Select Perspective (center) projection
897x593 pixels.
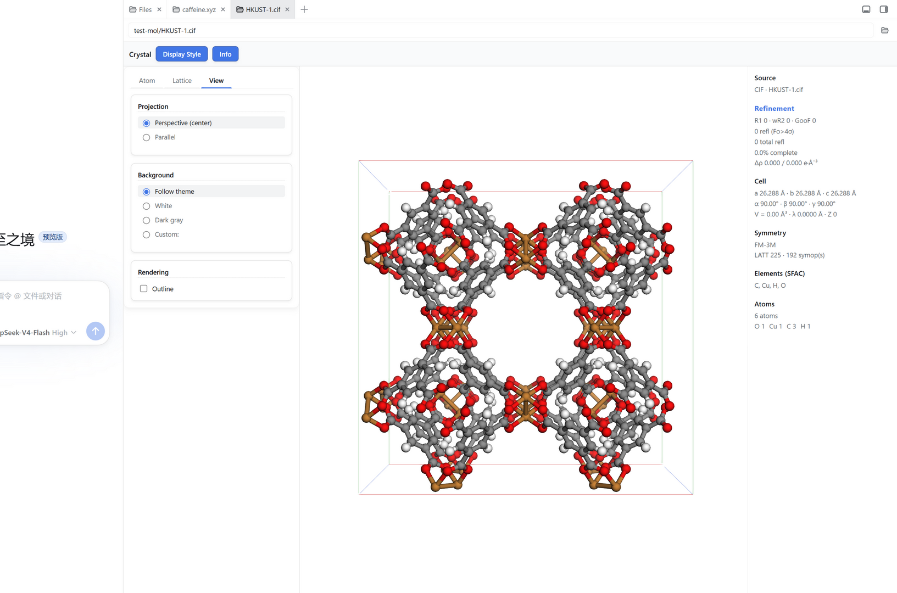click(211, 123)
